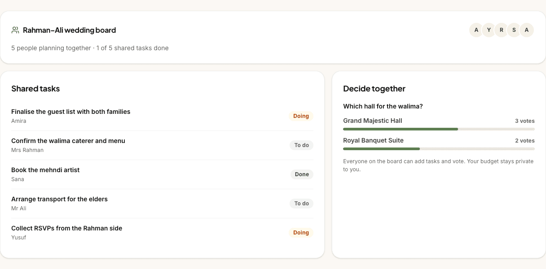
Task: Click the Grand Majestic Hall vote bar
Action: tap(439, 129)
